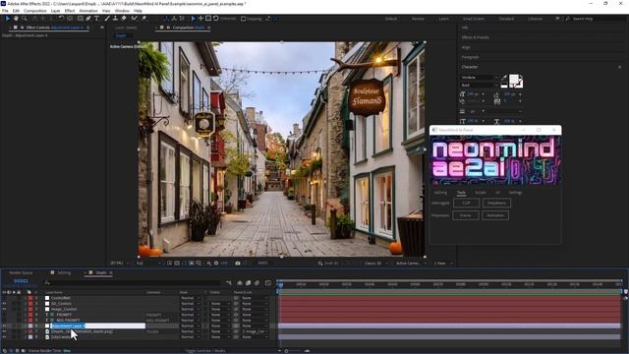This screenshot has height=354, width=629.
Task: Select the Roto Brush tool
Action: 134,19
